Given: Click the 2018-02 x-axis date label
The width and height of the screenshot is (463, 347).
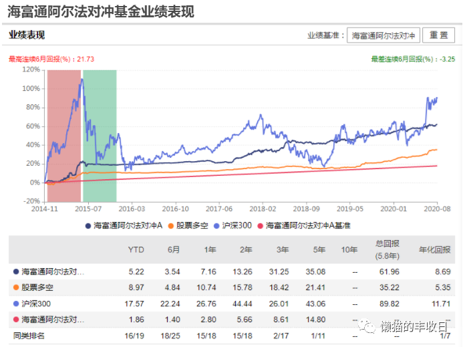Looking at the screenshot, I should 263,209.
